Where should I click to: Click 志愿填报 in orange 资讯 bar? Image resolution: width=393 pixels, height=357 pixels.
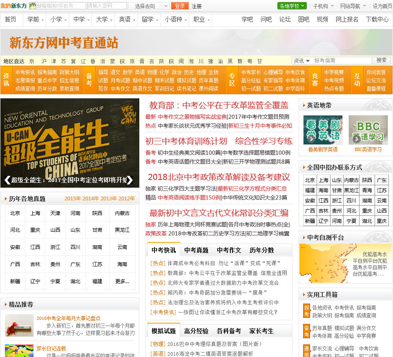point(25,80)
